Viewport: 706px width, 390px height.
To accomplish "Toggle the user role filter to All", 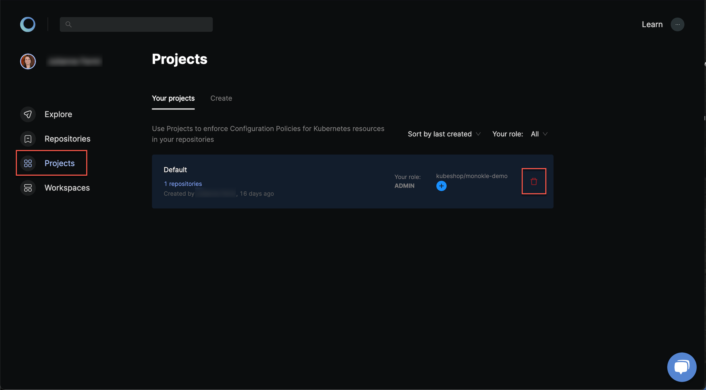I will [538, 134].
